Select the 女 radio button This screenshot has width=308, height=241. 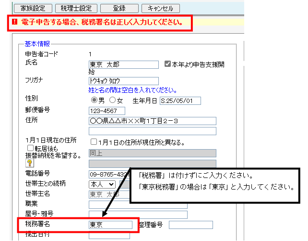point(112,100)
